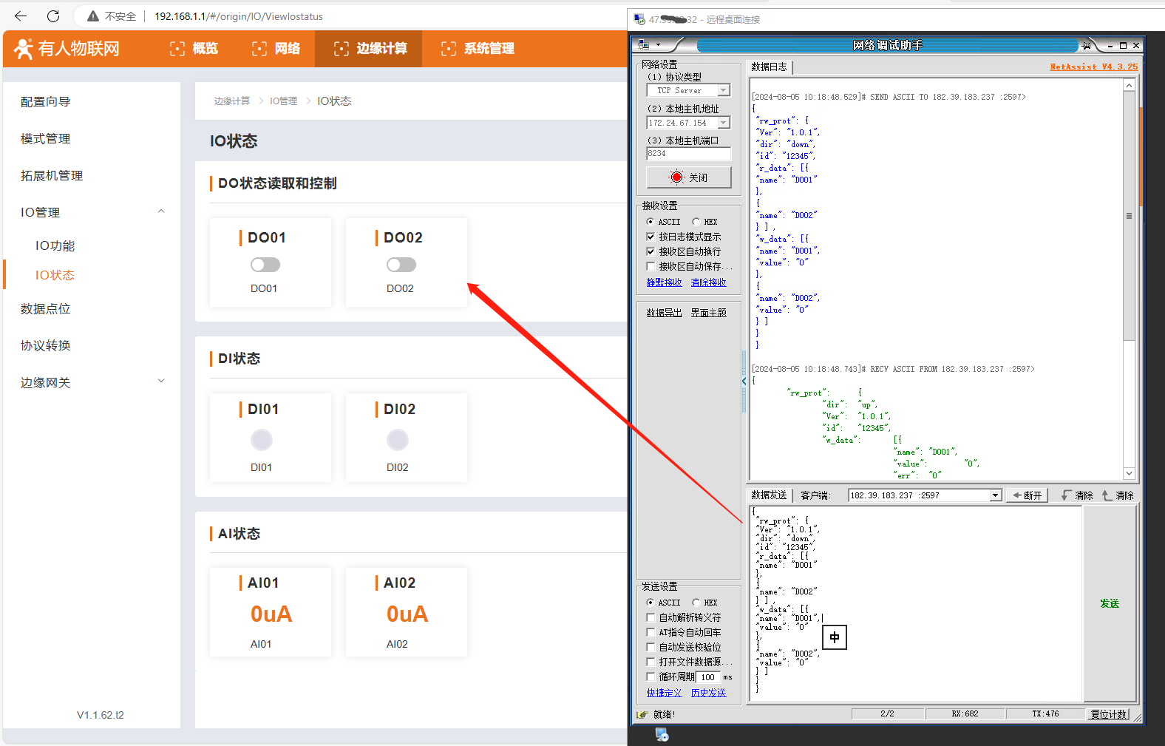Click the 清除接收 link
Screen dimensions: 1165x746
tap(708, 282)
